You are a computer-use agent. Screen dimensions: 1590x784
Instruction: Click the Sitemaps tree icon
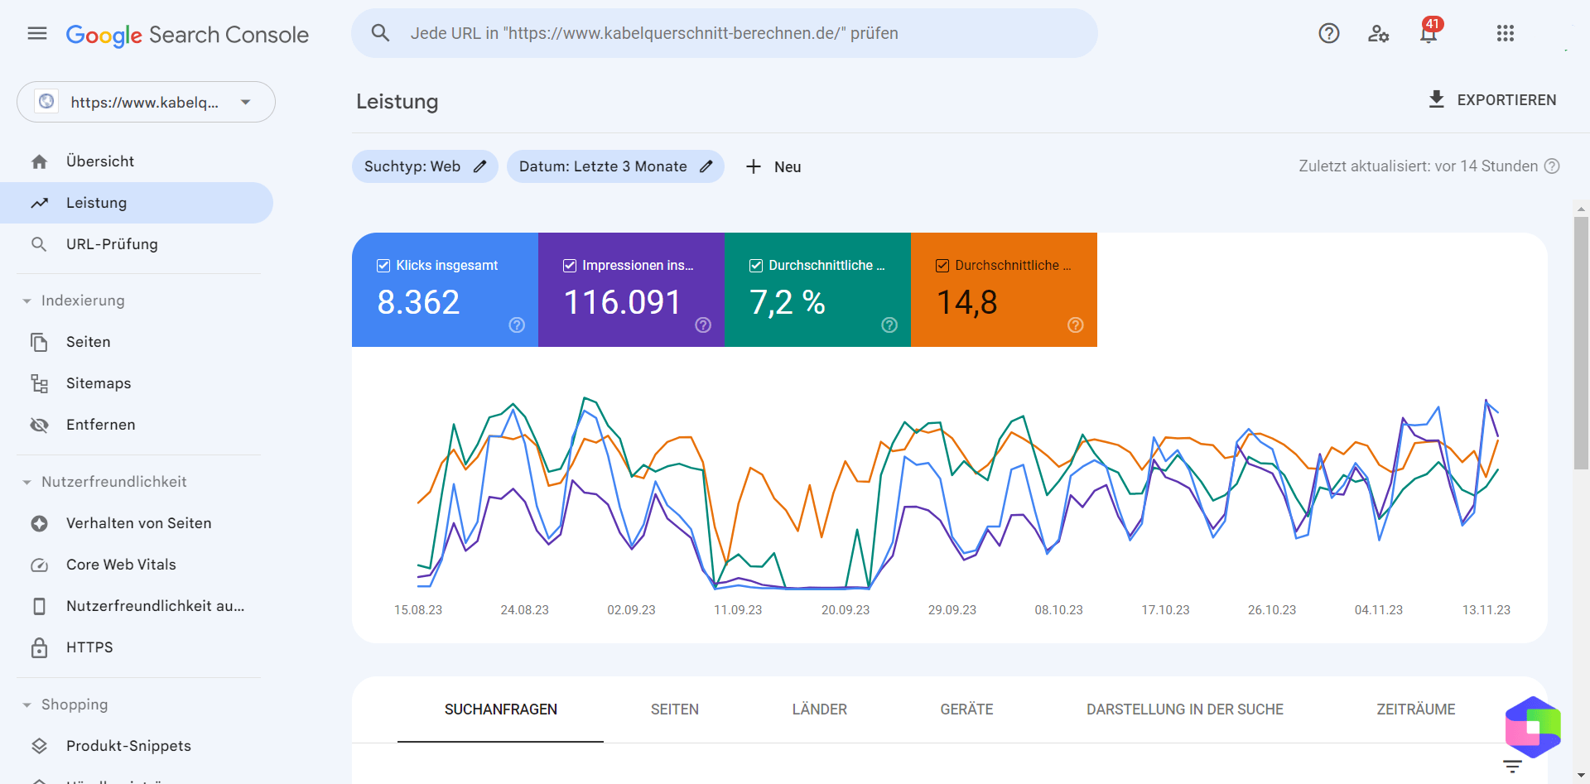(x=39, y=383)
